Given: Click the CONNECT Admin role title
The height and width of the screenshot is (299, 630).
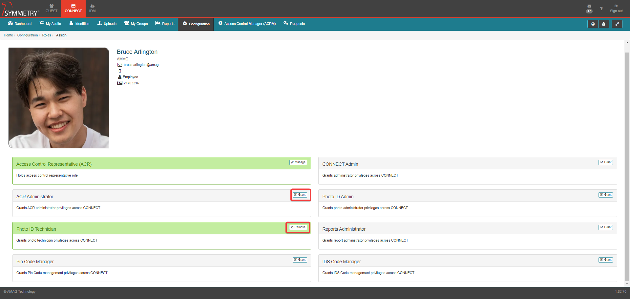Looking at the screenshot, I should pyautogui.click(x=340, y=164).
